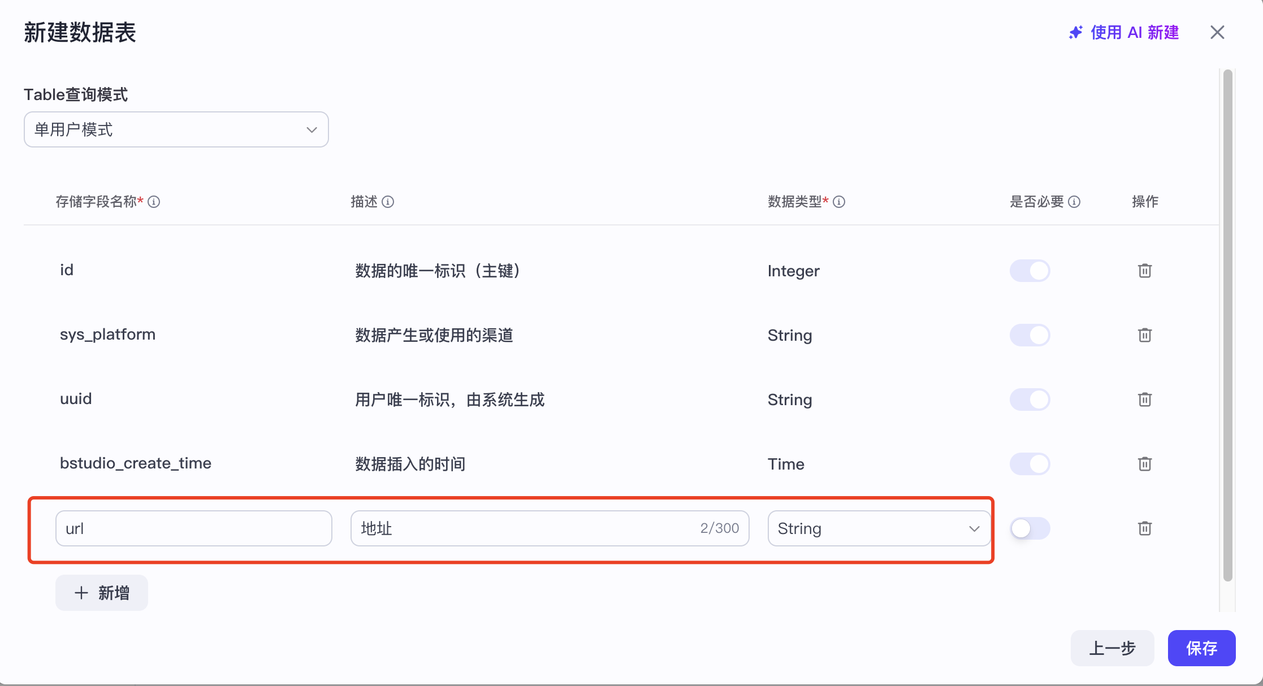Click 使用 AI 新建 link

[x=1124, y=32]
